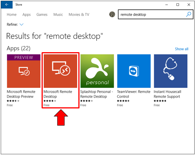The image size is (195, 155).
Task: Expand the Refine filter chevron
Action: [x=22, y=24]
